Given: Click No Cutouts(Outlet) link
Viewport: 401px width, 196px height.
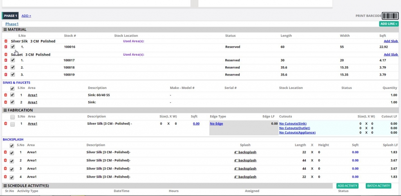Looking at the screenshot, I should point(294,128).
